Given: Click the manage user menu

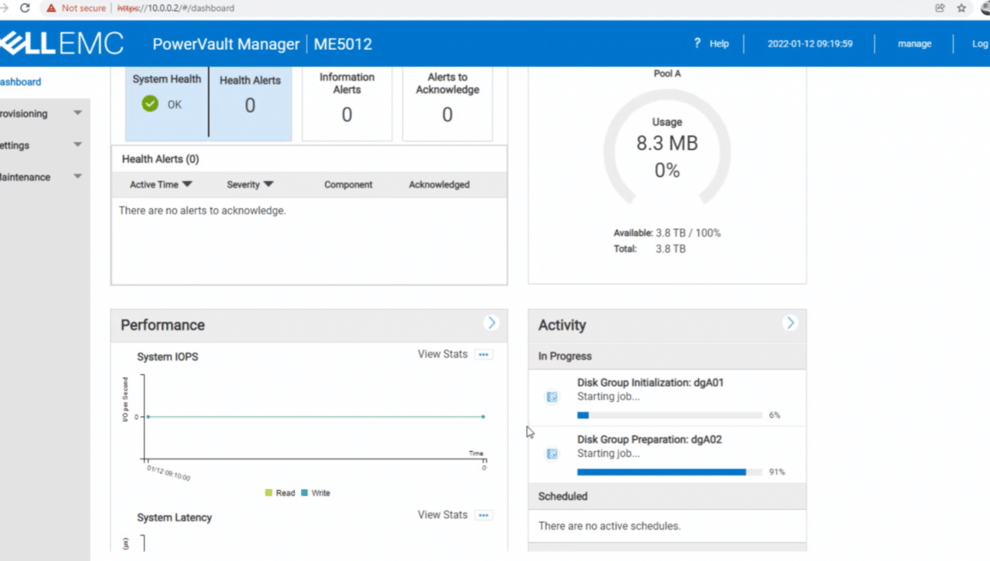Looking at the screenshot, I should tap(914, 43).
